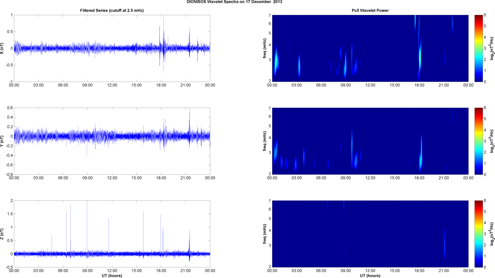Click the bright 18:00 power streak in top spectrogram
The height and width of the screenshot is (278, 495).
(420, 55)
